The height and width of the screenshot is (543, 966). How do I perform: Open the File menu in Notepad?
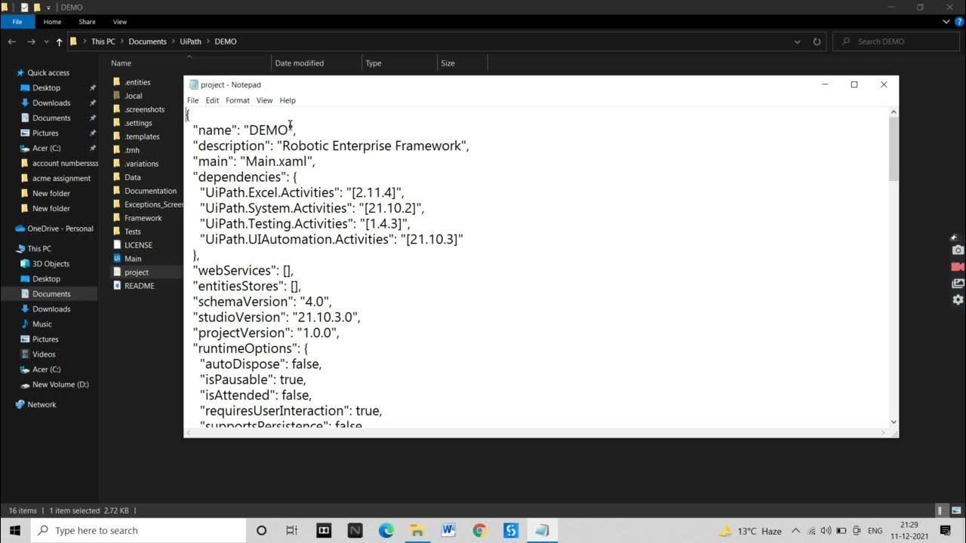coord(192,100)
